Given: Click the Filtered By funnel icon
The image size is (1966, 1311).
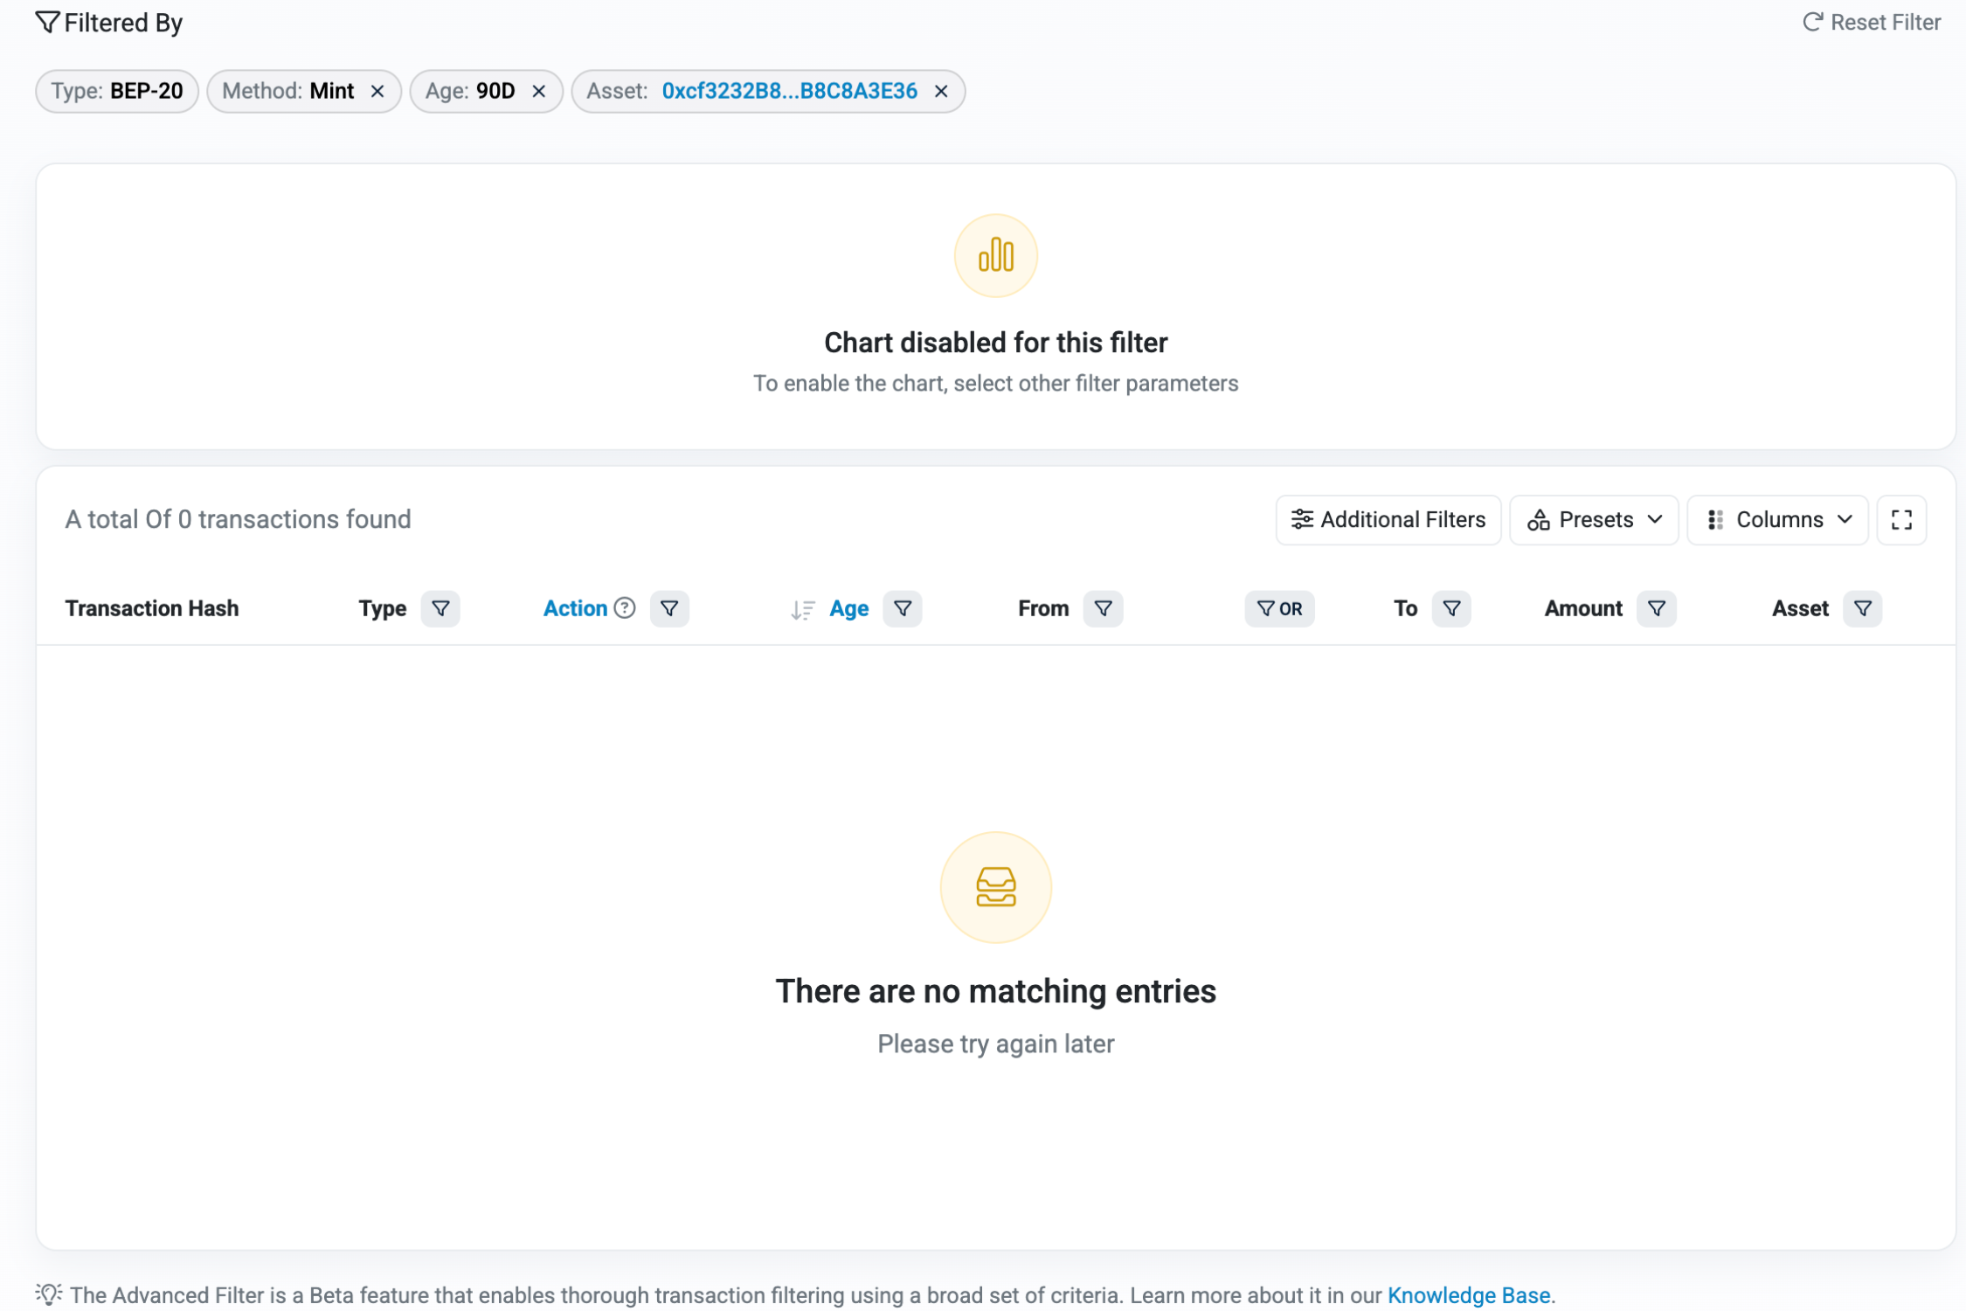Looking at the screenshot, I should click(47, 22).
